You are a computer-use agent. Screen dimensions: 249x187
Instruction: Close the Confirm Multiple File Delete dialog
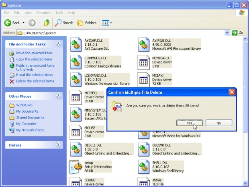coord(232,92)
